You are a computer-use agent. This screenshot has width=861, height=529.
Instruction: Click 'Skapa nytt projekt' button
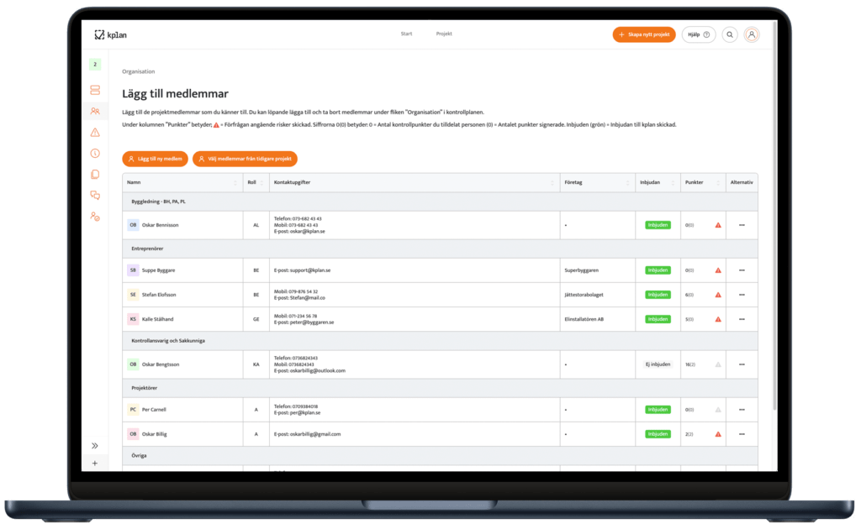643,34
